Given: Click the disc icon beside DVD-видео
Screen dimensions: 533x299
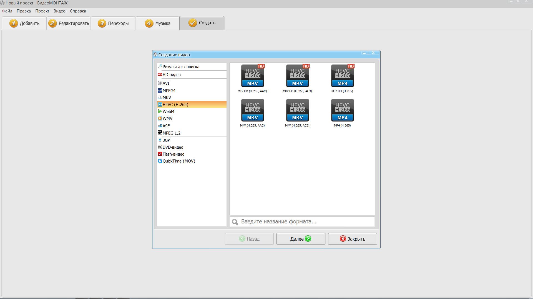Looking at the screenshot, I should click(160, 147).
